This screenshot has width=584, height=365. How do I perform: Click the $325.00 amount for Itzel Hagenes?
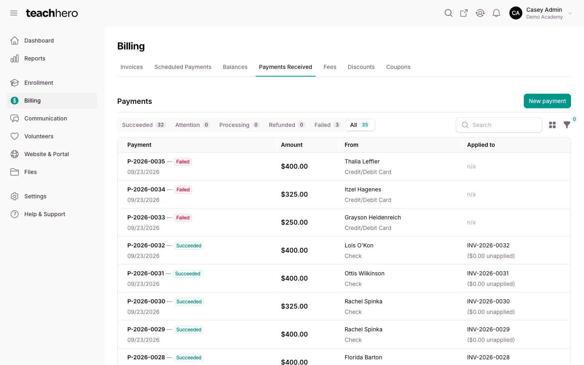(294, 194)
